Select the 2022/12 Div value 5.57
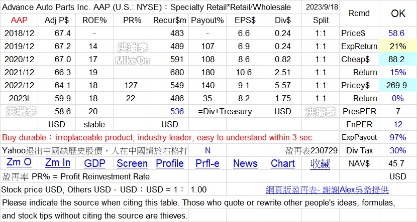This screenshot has width=417, height=222. 283,85
